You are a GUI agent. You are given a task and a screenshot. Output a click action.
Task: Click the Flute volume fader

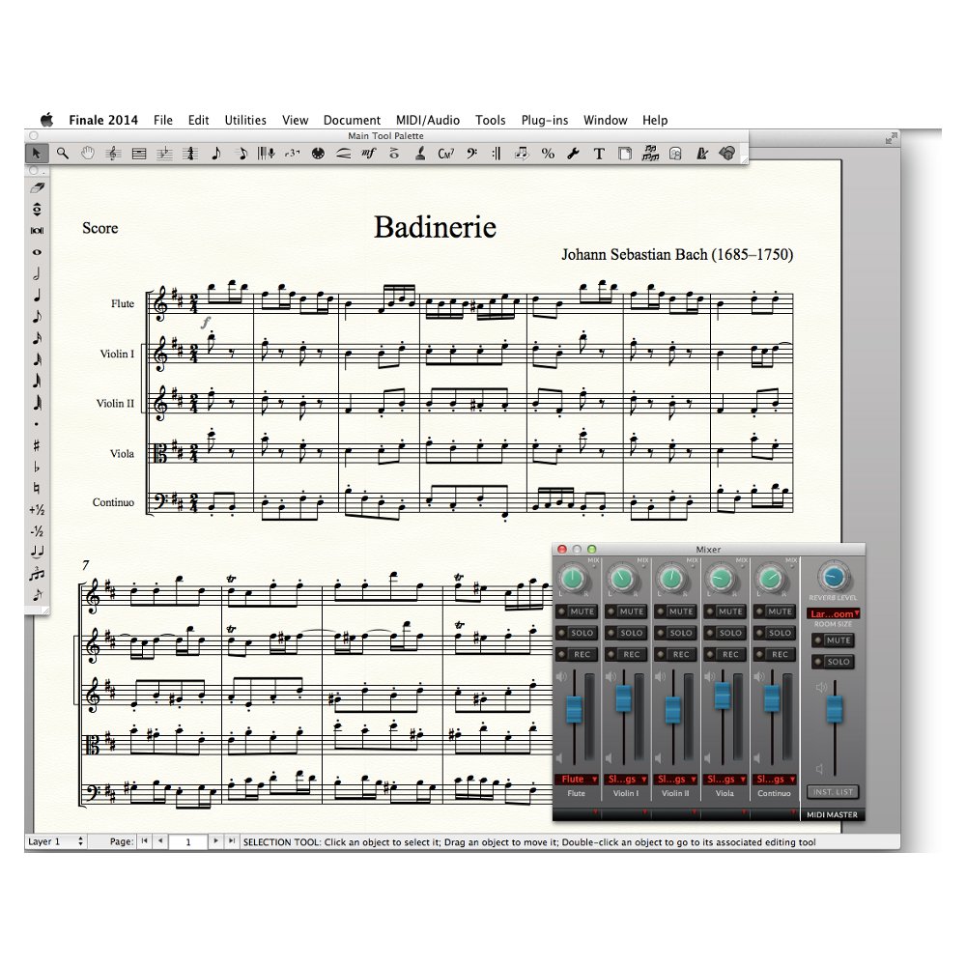[574, 710]
